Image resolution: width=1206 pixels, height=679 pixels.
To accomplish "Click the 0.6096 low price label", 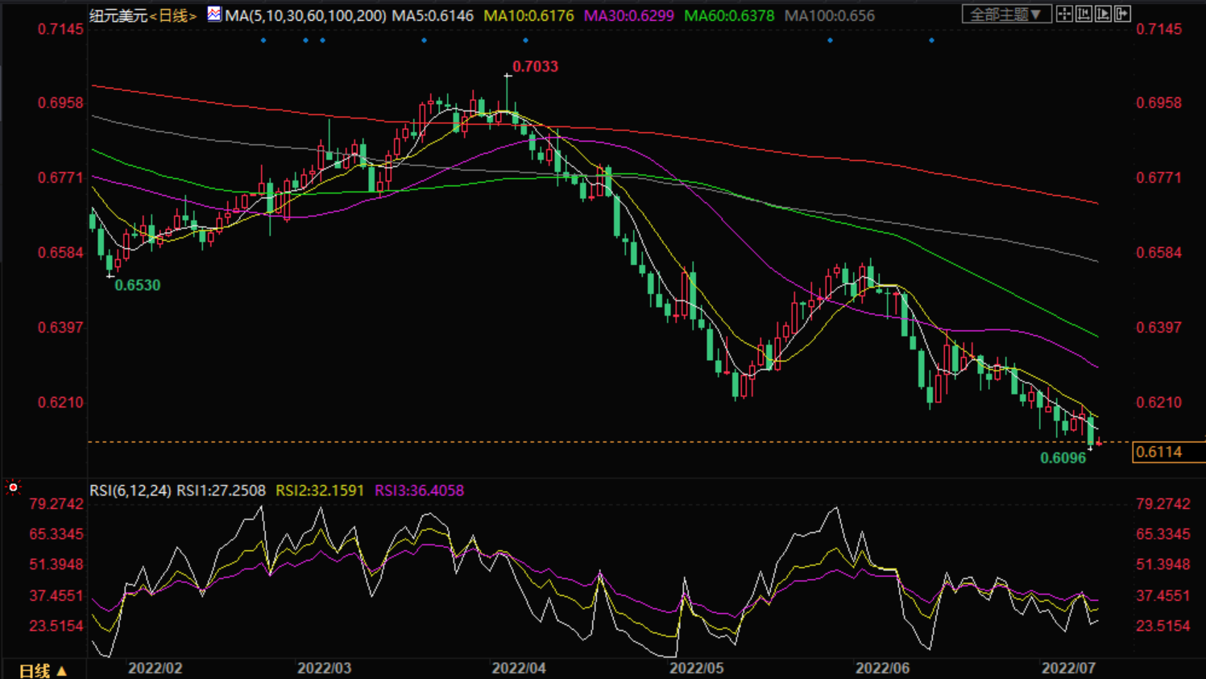I will (1063, 458).
